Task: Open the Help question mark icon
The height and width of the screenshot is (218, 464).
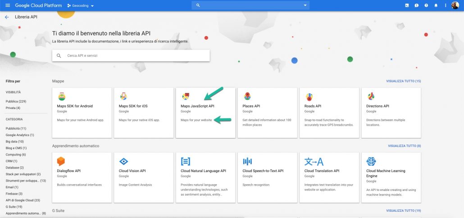Action: (x=426, y=5)
